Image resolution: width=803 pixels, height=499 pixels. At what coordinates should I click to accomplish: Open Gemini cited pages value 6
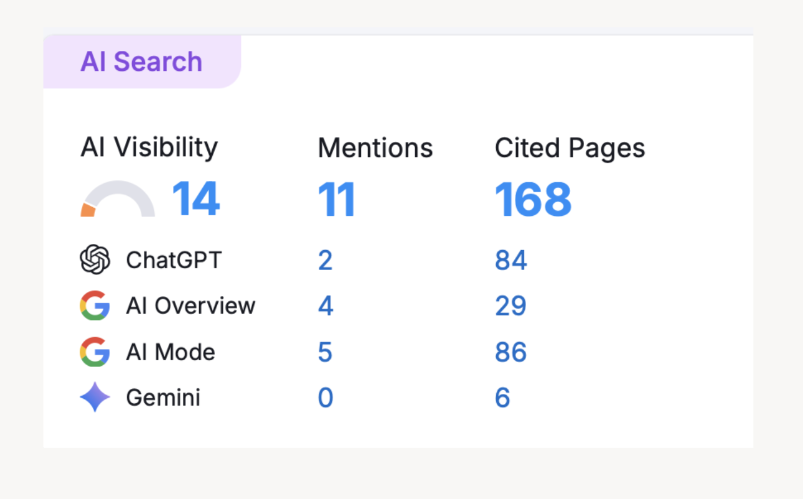coord(503,398)
